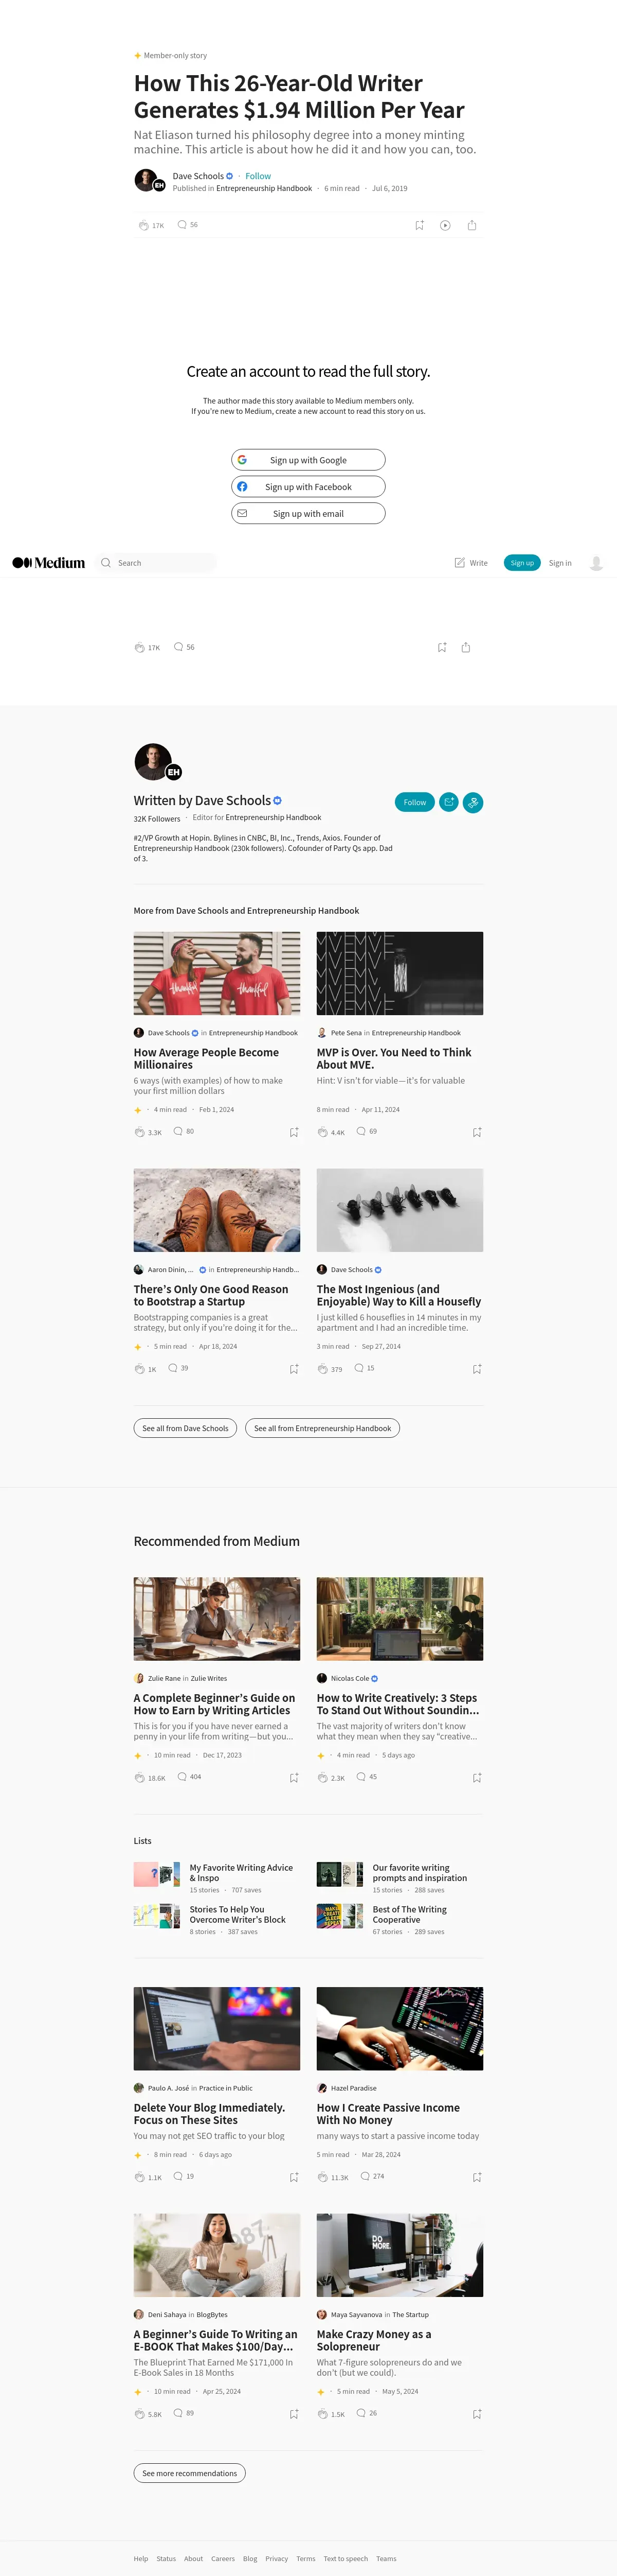617x2576 pixels.
Task: Click the Teams footer link
Action: click(x=386, y=2559)
